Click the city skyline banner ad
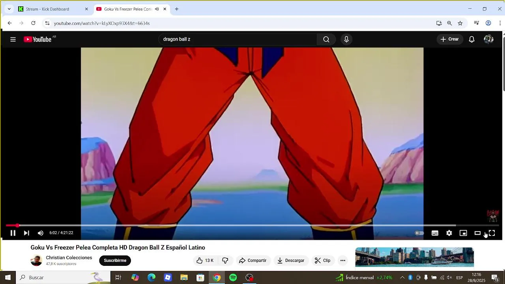 tap(414, 257)
